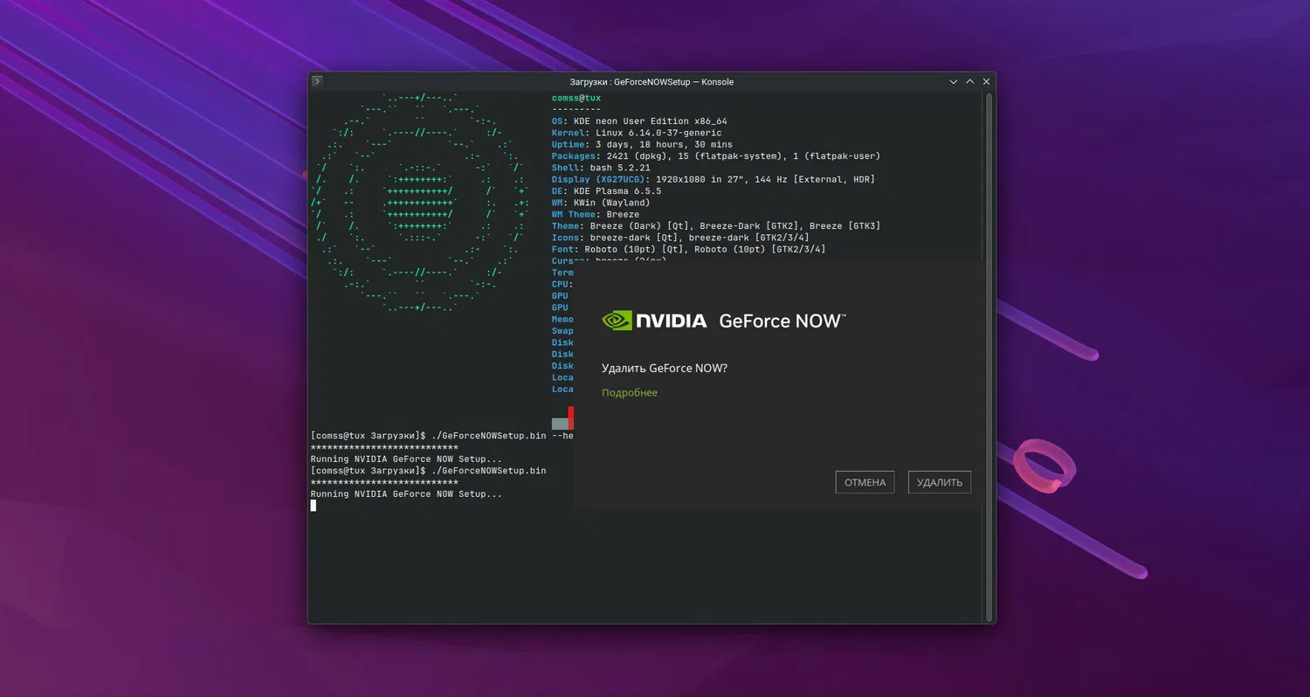1310x697 pixels.
Task: Minimize the Konsole window
Action: coord(953,81)
